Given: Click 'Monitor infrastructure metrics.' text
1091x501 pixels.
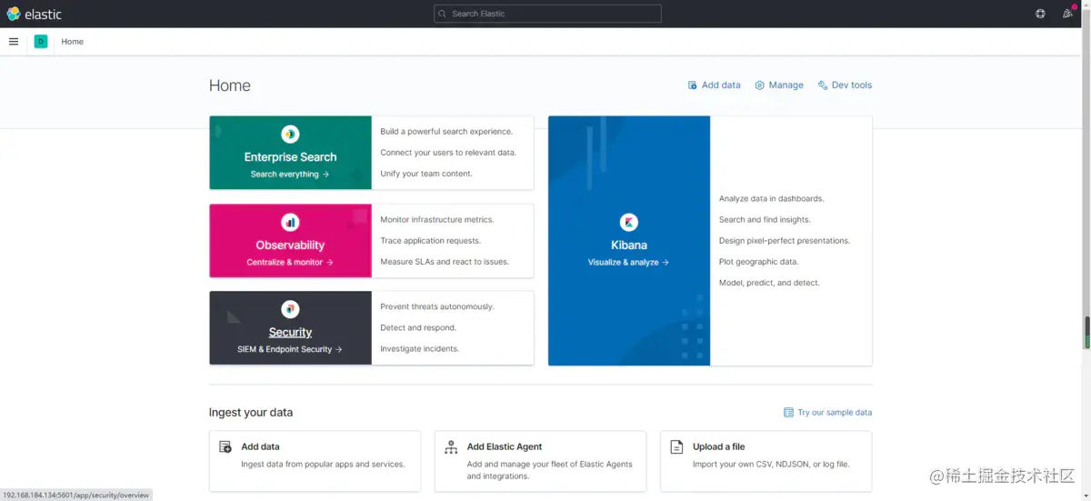Looking at the screenshot, I should point(437,220).
